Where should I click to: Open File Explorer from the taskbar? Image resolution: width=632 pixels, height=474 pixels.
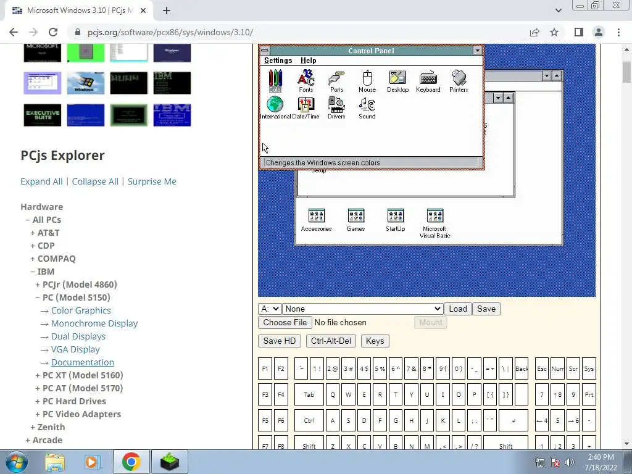[x=55, y=462]
